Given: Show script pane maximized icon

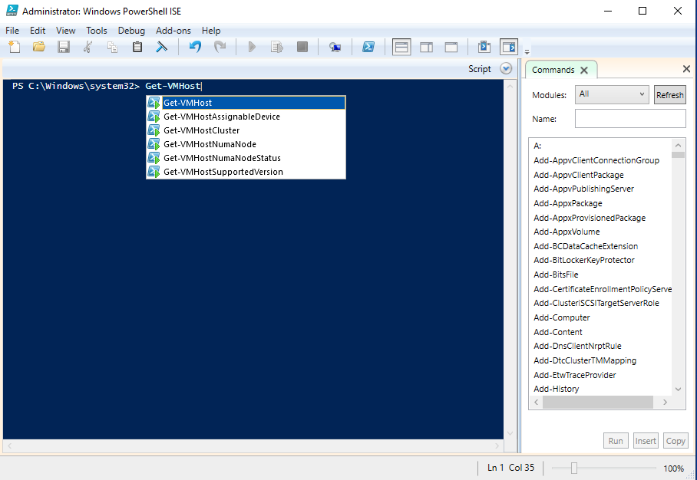Looking at the screenshot, I should tap(451, 47).
